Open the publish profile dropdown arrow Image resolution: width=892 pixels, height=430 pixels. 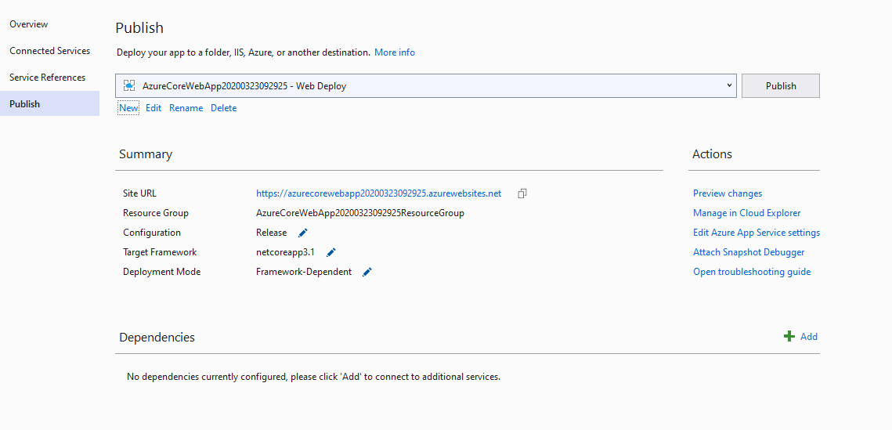(729, 85)
